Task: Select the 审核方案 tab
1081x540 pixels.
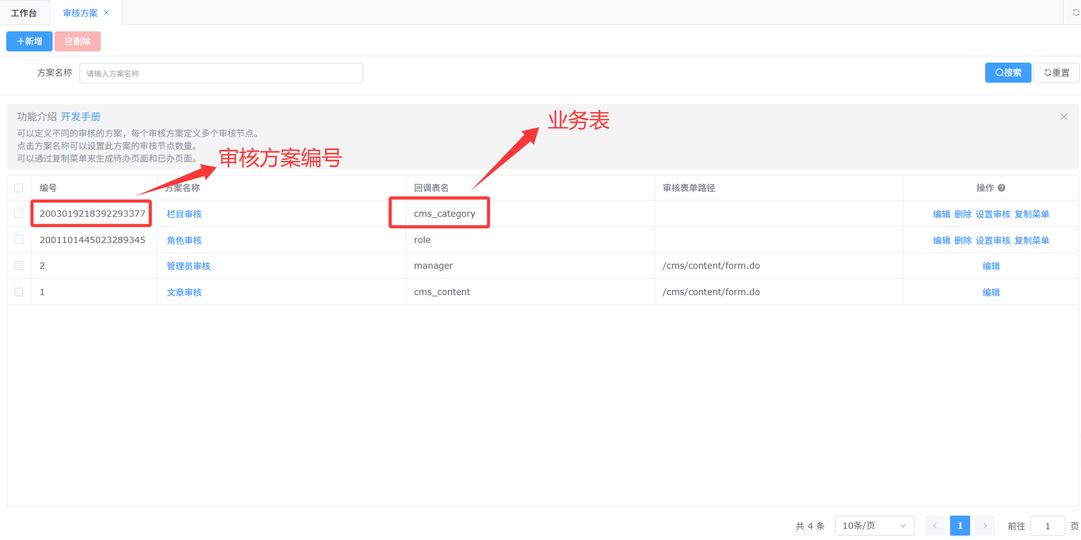Action: point(80,13)
